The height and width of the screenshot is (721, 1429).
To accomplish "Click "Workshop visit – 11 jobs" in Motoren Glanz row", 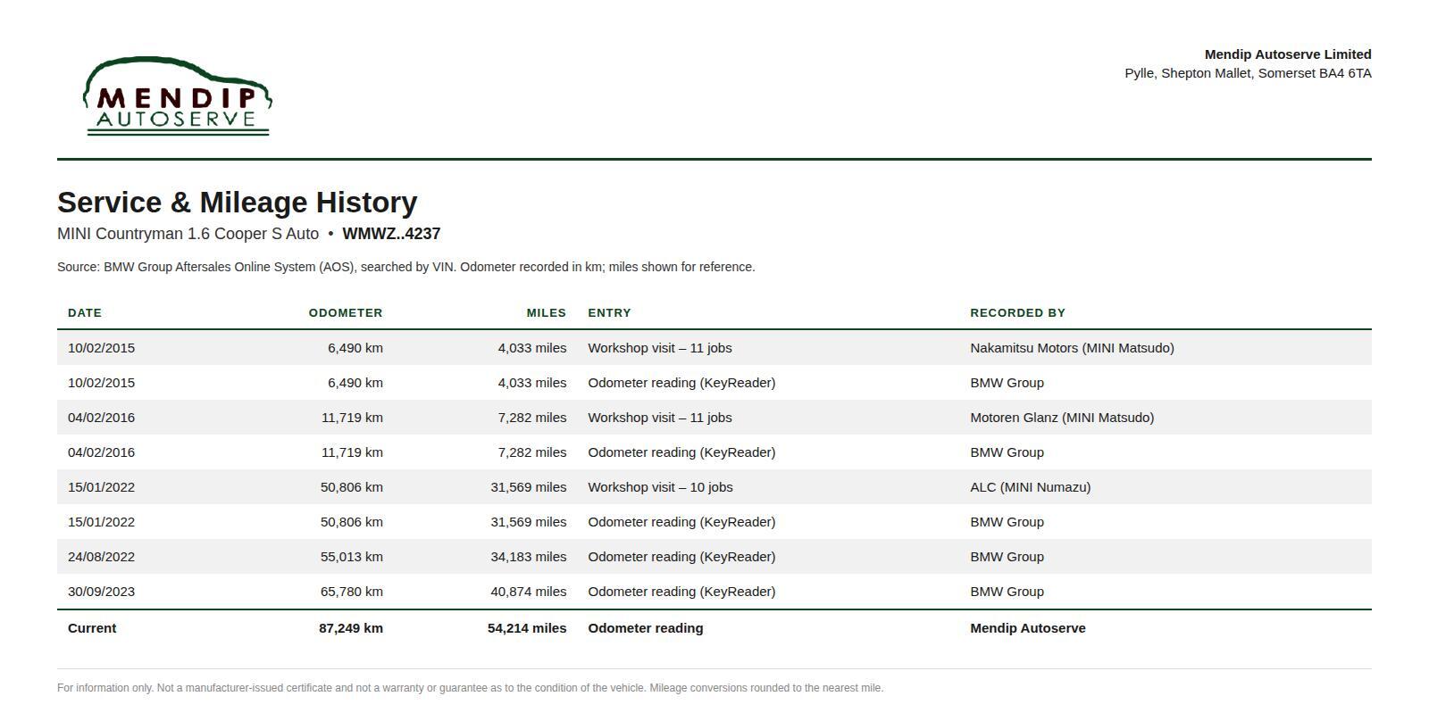I will 660,418.
